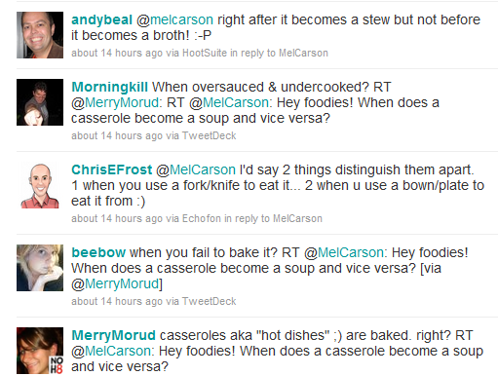498x376 pixels.
Task: Open andybeal's profile picture
Action: pos(40,35)
